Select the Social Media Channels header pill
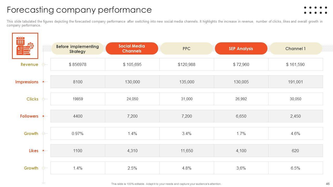The image size is (333, 187). 132,49
